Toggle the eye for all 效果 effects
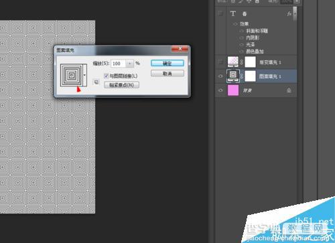This screenshot has width=335, height=243. click(235, 24)
